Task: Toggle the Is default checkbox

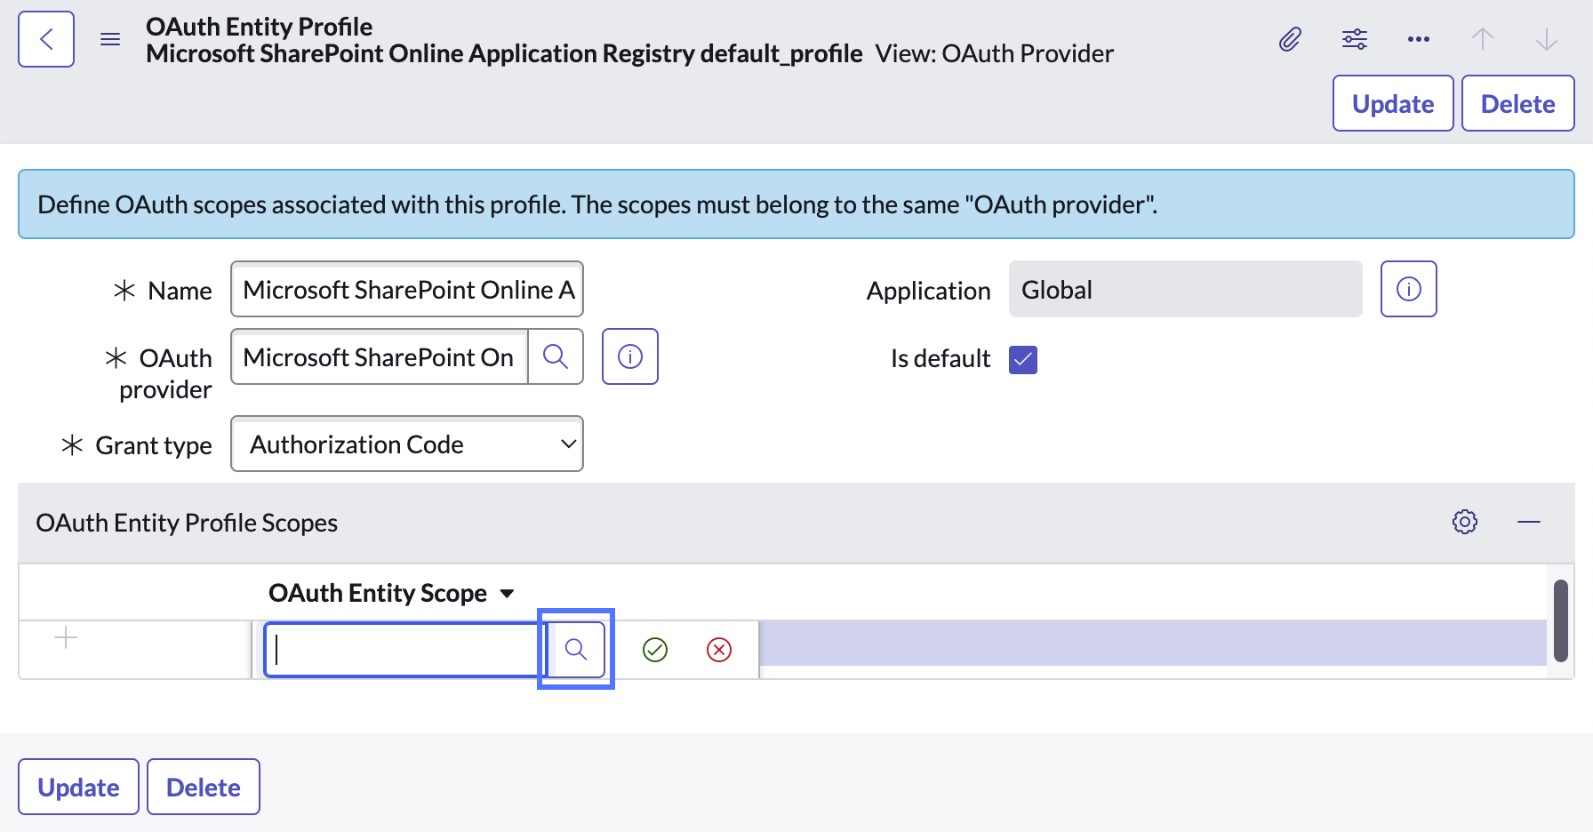Action: 1023,359
